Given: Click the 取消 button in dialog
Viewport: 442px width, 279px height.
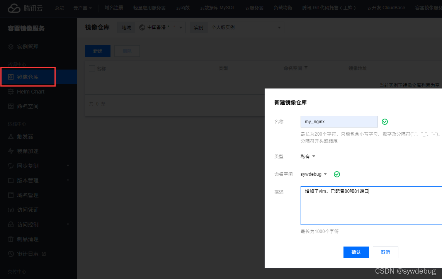Looking at the screenshot, I should tap(385, 252).
